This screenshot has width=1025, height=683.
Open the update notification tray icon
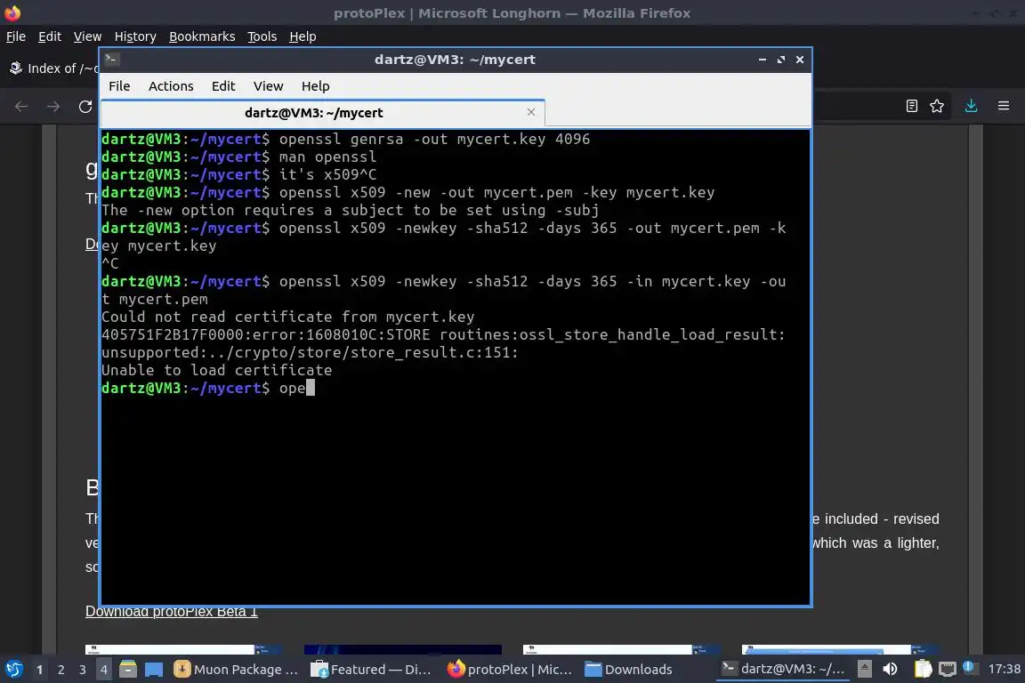pos(969,668)
